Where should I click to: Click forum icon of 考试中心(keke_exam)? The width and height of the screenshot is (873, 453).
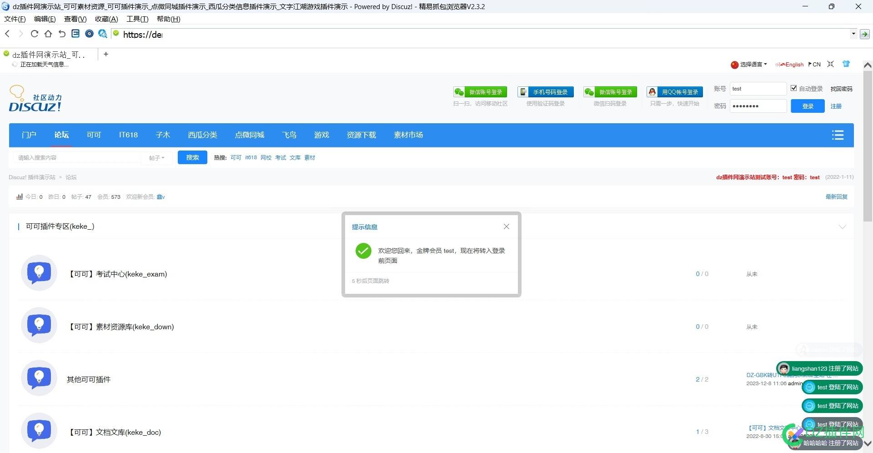tap(39, 273)
